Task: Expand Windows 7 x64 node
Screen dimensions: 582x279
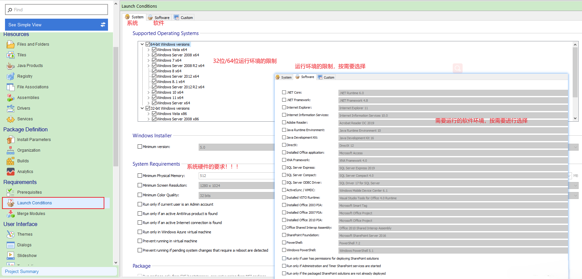Action: point(149,60)
